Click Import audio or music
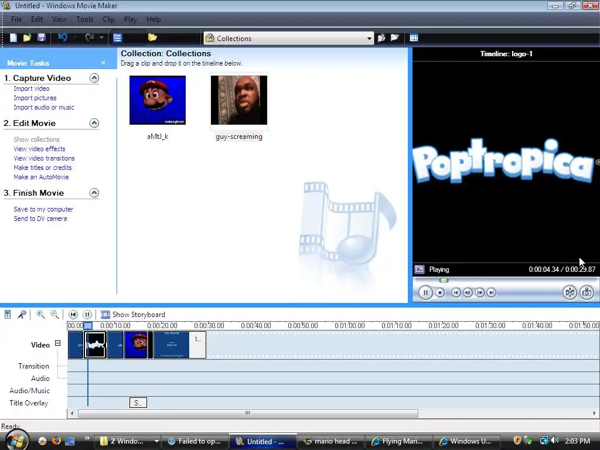Image resolution: width=600 pixels, height=450 pixels. pyautogui.click(x=44, y=108)
